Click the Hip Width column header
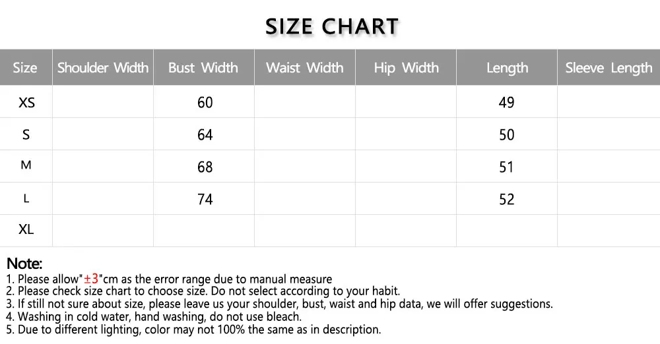This screenshot has width=660, height=344. click(406, 68)
